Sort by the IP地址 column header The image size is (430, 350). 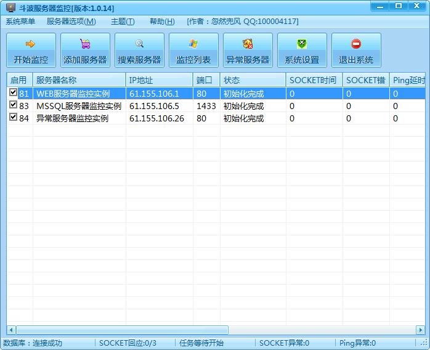tap(159, 80)
